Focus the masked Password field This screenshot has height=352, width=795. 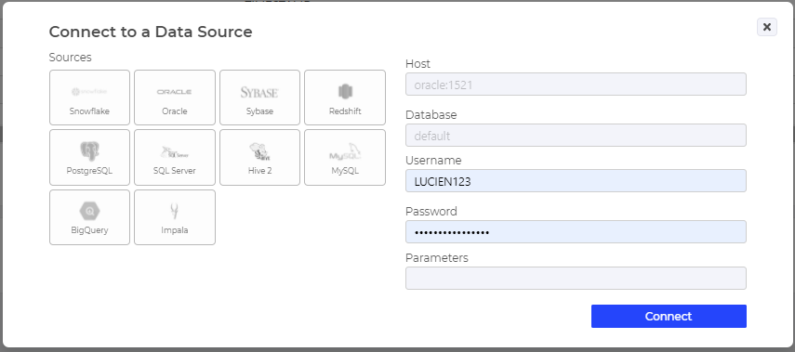[576, 232]
